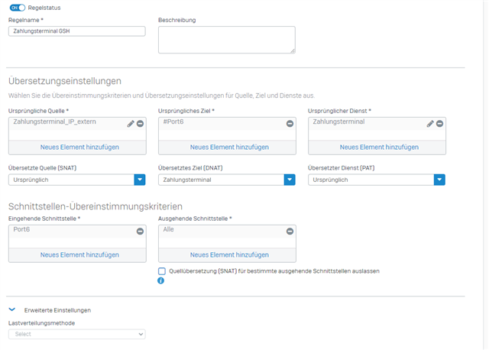The width and height of the screenshot is (489, 350).
Task: Click the Beschreibung text area
Action: point(227,40)
